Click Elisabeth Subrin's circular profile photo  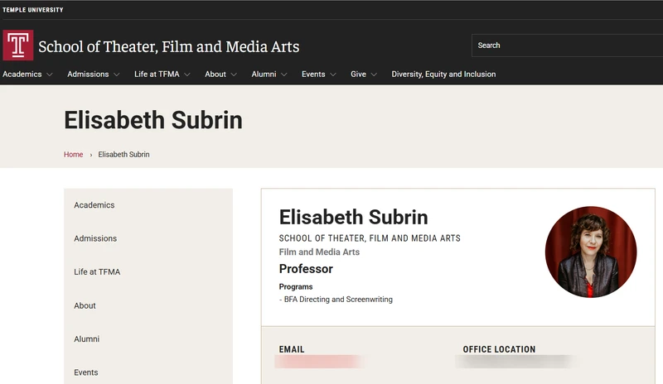[591, 252]
